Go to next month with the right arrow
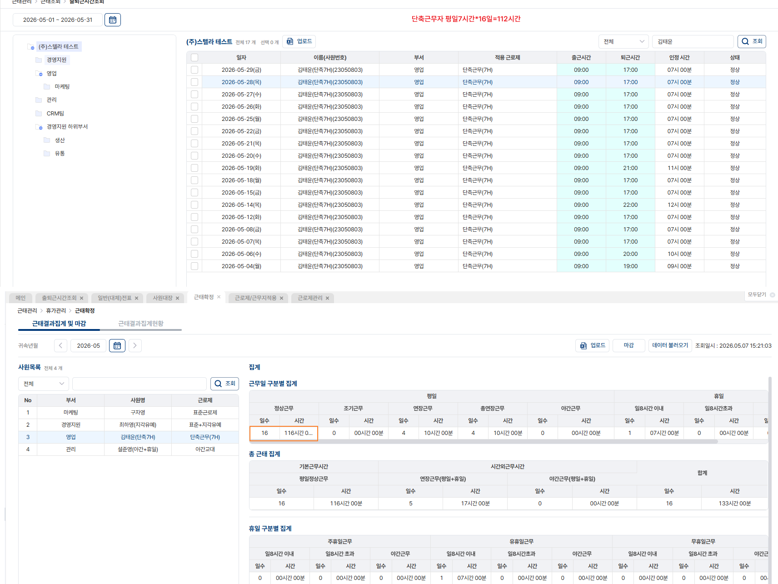This screenshot has height=584, width=778. 135,346
